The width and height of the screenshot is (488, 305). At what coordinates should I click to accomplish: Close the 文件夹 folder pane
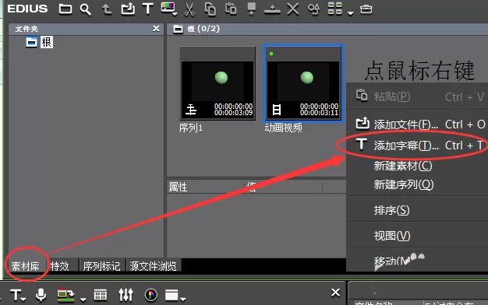(x=156, y=29)
